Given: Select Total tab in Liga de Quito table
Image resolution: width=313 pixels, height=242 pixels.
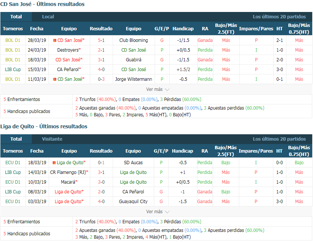Looking at the screenshot, I should 16,139.
